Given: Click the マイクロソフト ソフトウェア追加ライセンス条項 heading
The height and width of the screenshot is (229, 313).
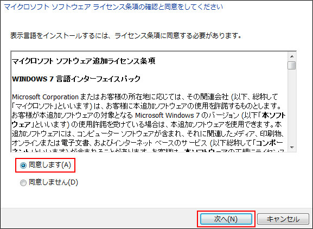Looking at the screenshot, I should tap(84, 61).
